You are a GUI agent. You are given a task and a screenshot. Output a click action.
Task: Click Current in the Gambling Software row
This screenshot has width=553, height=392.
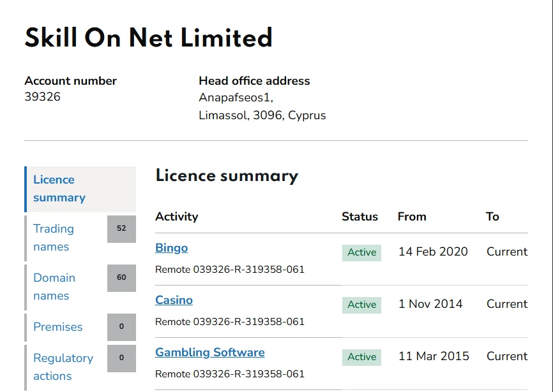click(507, 356)
